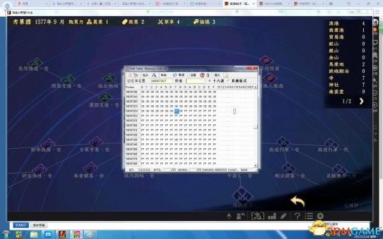Select the 十六进 hexadecimal radio button
Viewport: 383px width, 239px height.
pos(209,81)
